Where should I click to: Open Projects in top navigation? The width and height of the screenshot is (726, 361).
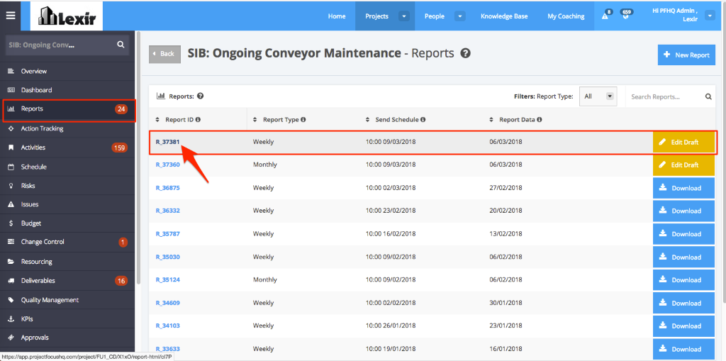coord(376,16)
